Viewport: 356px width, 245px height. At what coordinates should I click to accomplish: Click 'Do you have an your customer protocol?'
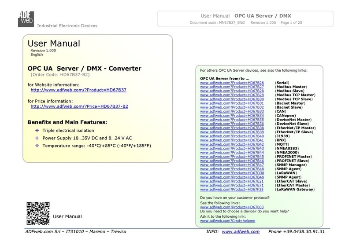(x=235, y=197)
